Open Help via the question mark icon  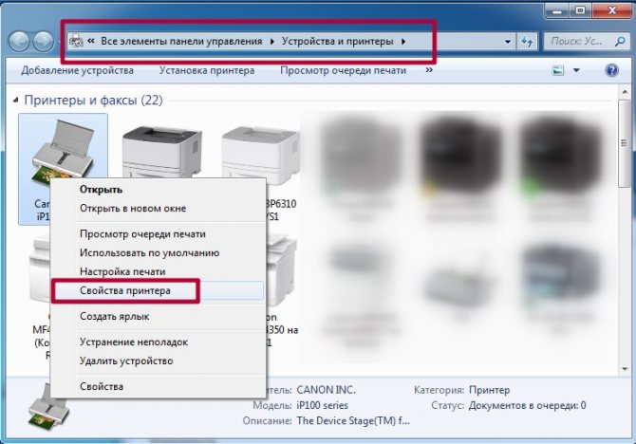611,70
